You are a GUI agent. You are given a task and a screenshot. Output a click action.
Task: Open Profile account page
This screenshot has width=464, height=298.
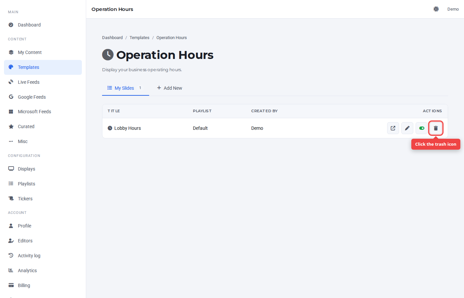(x=43, y=226)
